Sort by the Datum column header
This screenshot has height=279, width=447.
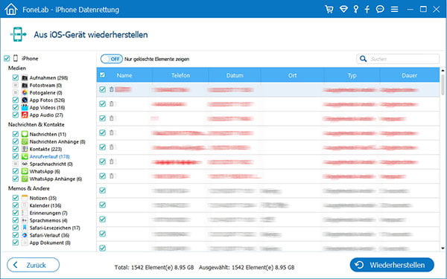click(x=235, y=75)
